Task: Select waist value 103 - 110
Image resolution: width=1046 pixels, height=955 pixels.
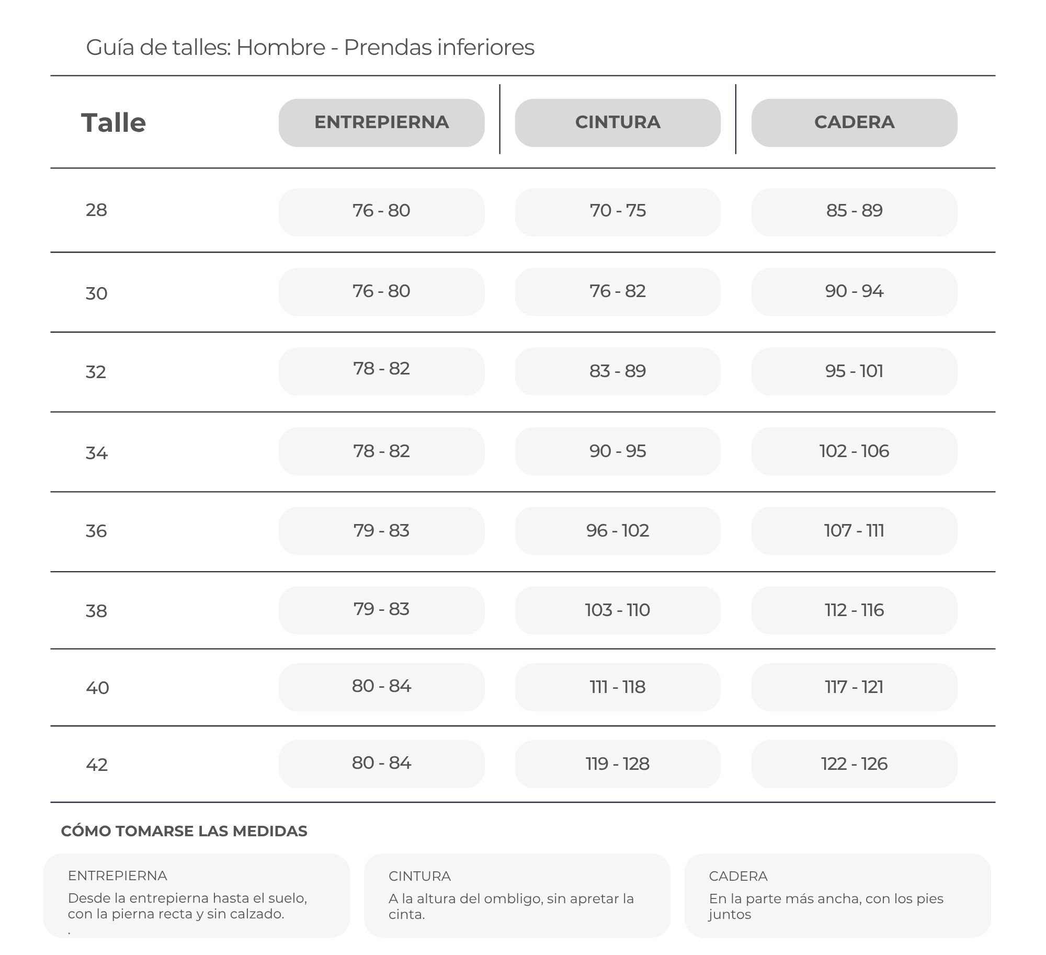Action: coord(618,610)
